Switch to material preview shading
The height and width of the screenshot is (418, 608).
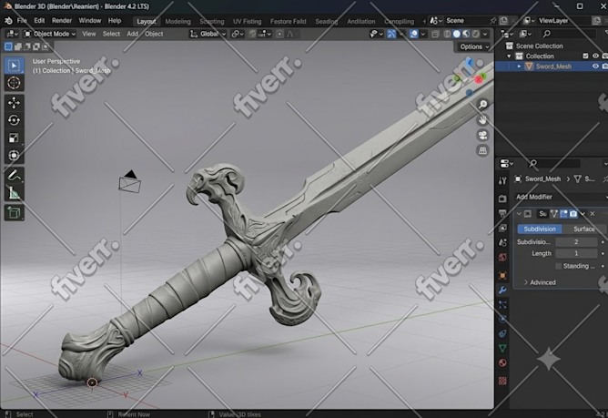click(x=466, y=34)
